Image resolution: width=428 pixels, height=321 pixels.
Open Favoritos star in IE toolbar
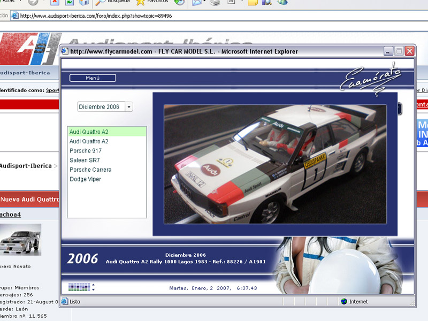(x=140, y=2)
